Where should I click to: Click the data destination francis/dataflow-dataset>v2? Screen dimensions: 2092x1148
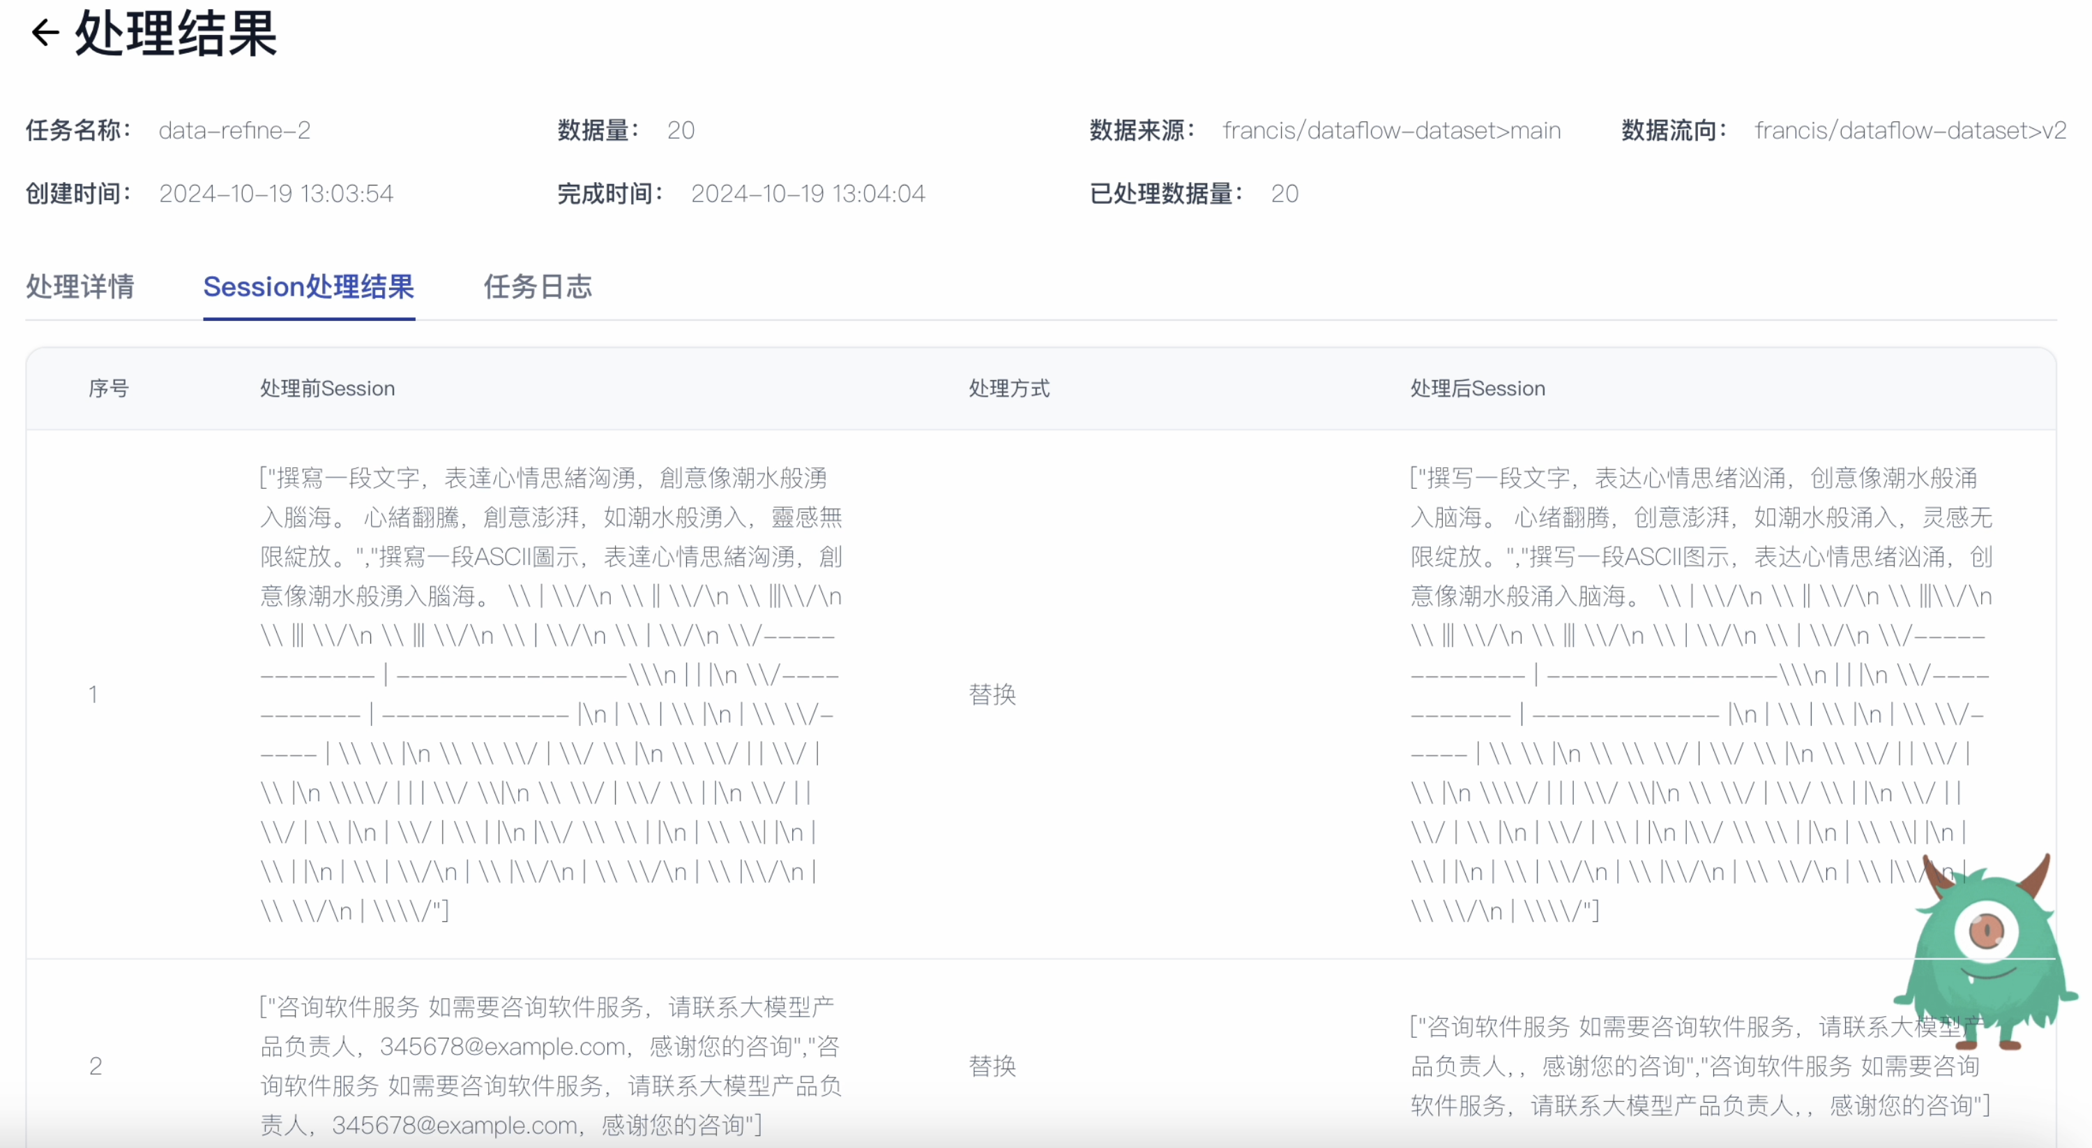pyautogui.click(x=1909, y=131)
